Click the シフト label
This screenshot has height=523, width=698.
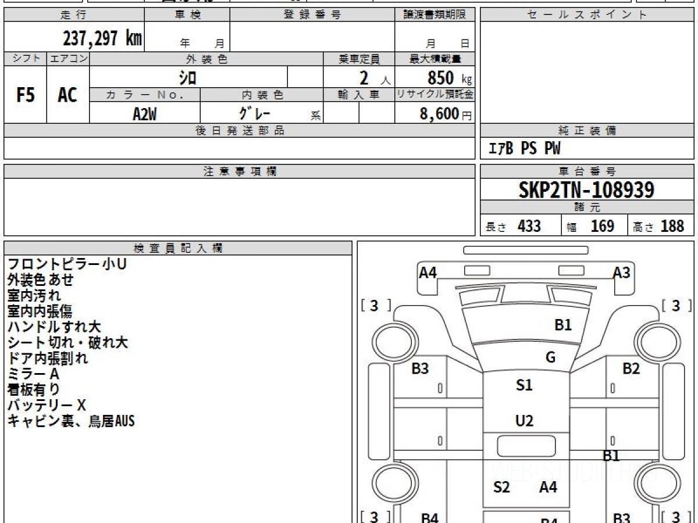(x=25, y=59)
